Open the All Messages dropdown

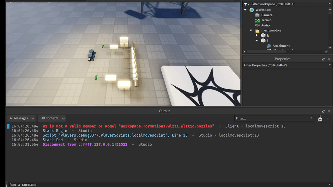(x=21, y=118)
